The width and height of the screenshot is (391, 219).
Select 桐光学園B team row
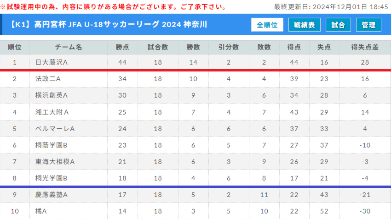tap(195, 178)
